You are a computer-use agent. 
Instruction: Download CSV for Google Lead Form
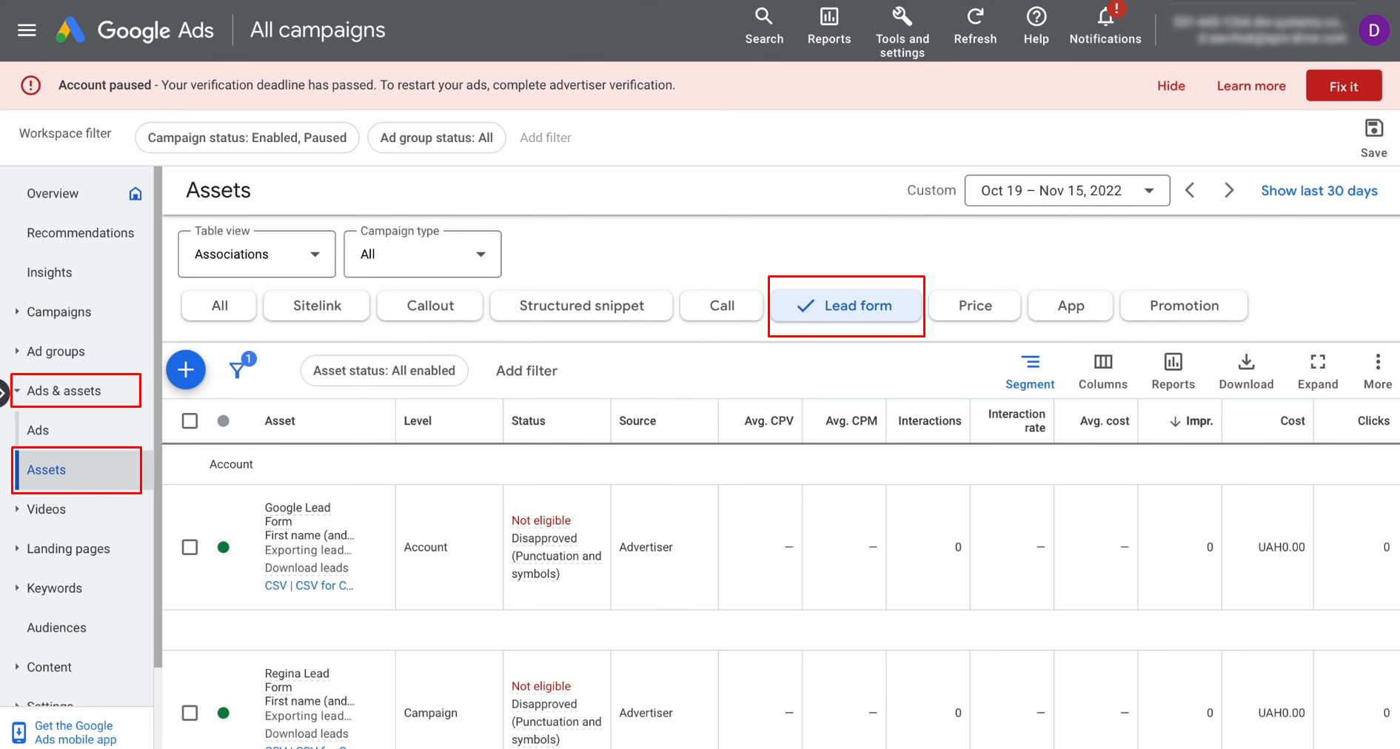(275, 585)
